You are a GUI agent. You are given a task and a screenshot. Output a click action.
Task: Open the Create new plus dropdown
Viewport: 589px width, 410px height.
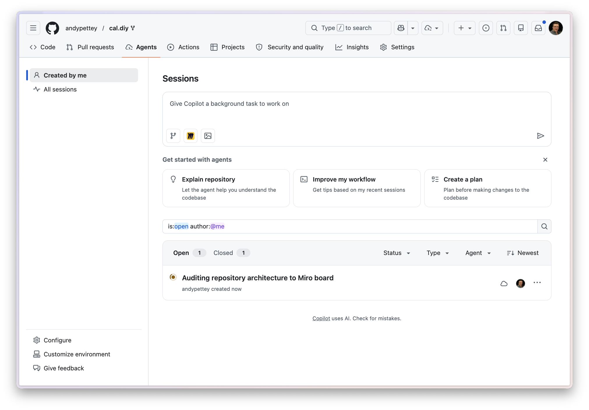pyautogui.click(x=465, y=28)
